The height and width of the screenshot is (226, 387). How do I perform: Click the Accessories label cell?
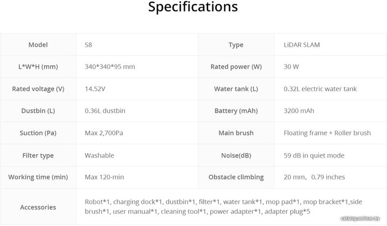click(38, 207)
